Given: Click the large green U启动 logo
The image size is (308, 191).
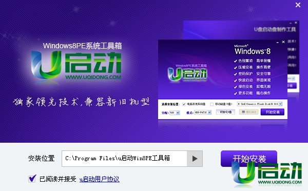Looking at the screenshot, I should [x=76, y=65].
